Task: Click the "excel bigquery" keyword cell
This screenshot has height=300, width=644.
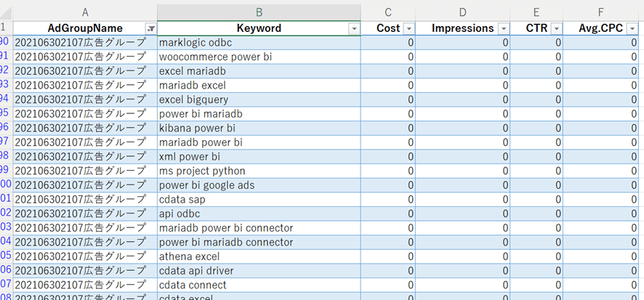Action: pos(259,100)
